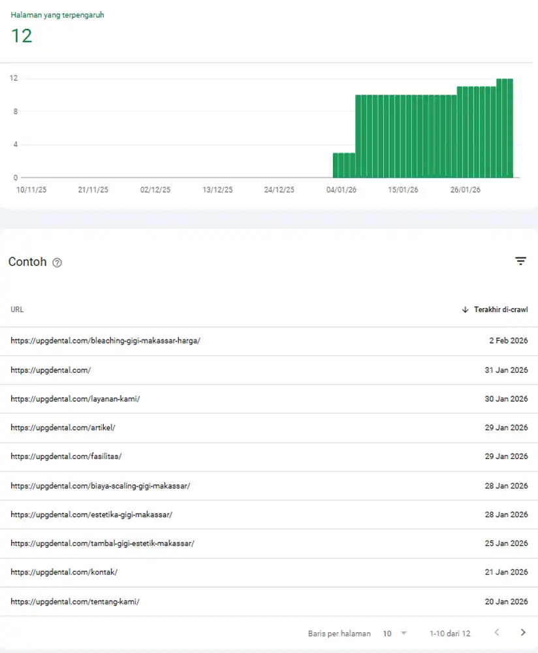Image resolution: width=538 pixels, height=653 pixels.
Task: Click the date 2 Feb 2026
Action: pyautogui.click(x=509, y=341)
